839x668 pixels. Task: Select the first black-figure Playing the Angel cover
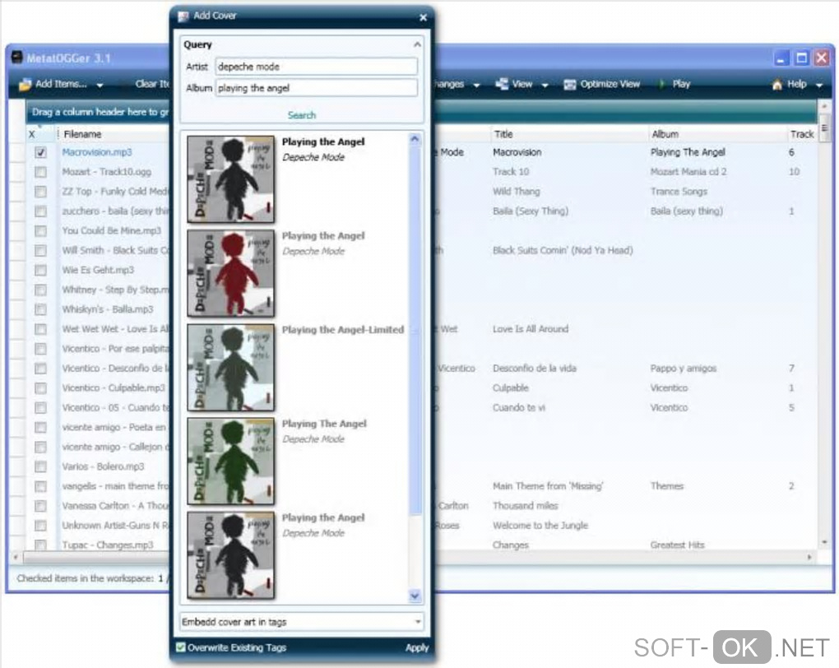point(230,179)
